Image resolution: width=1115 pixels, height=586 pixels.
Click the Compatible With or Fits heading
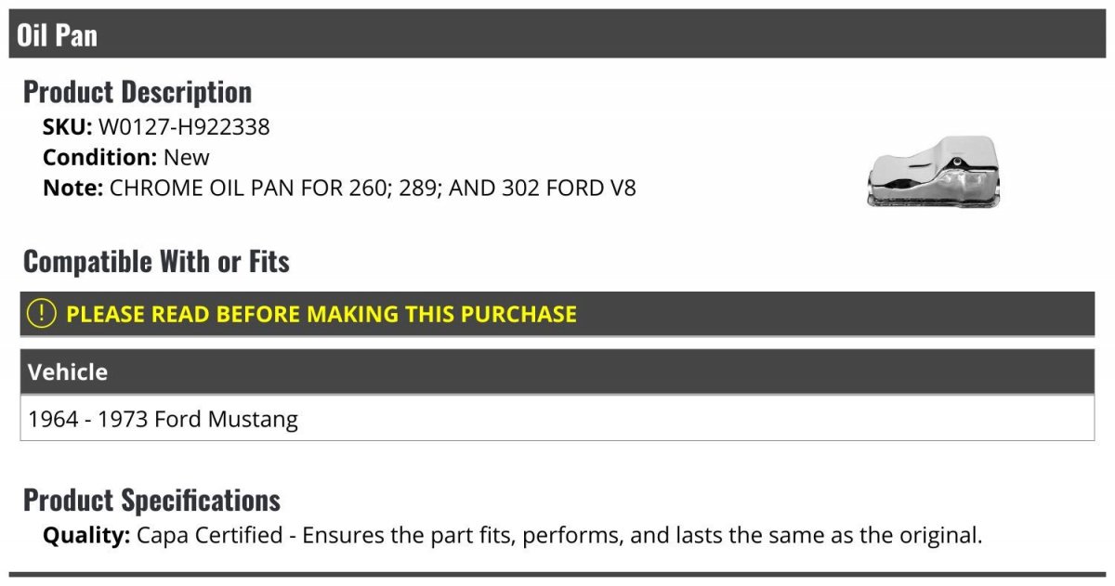(x=156, y=262)
